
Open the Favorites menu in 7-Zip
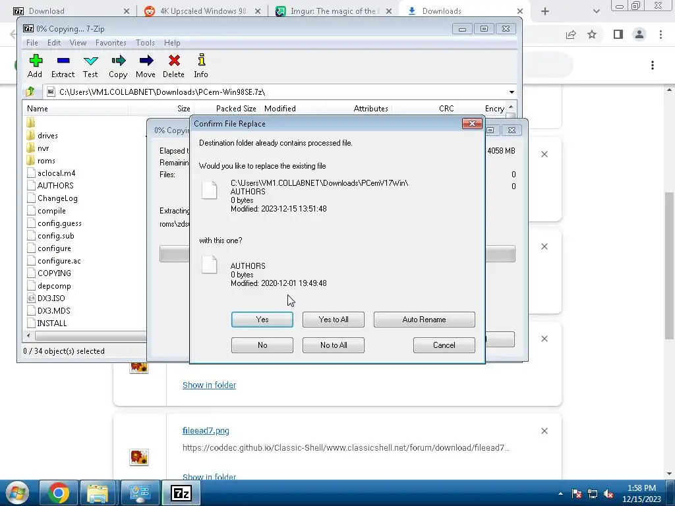pyautogui.click(x=111, y=43)
